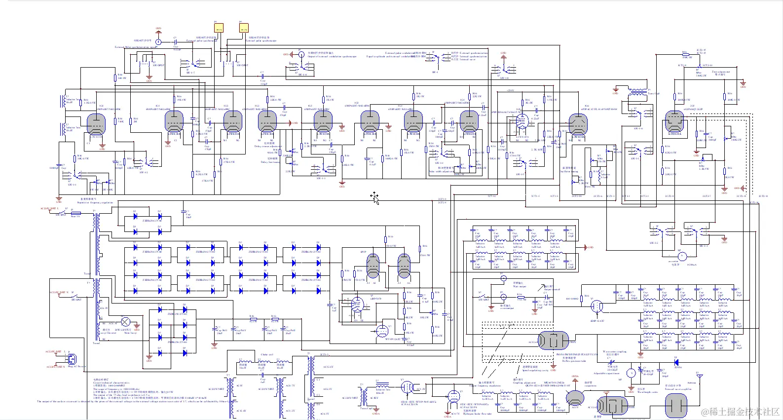
Task: Click the 'Delay coarse adjustment' label
Action: 268,146
